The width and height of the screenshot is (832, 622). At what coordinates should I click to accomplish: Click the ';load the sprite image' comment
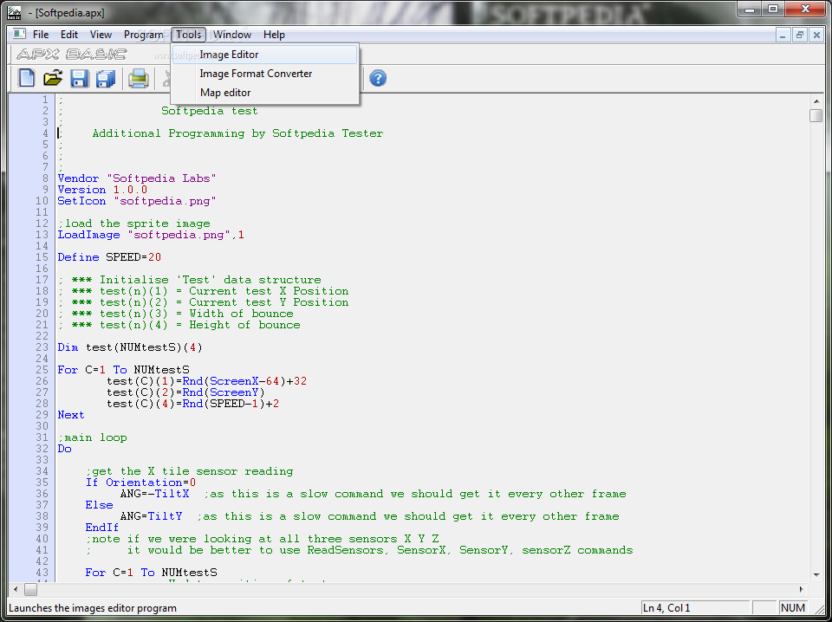(x=133, y=224)
